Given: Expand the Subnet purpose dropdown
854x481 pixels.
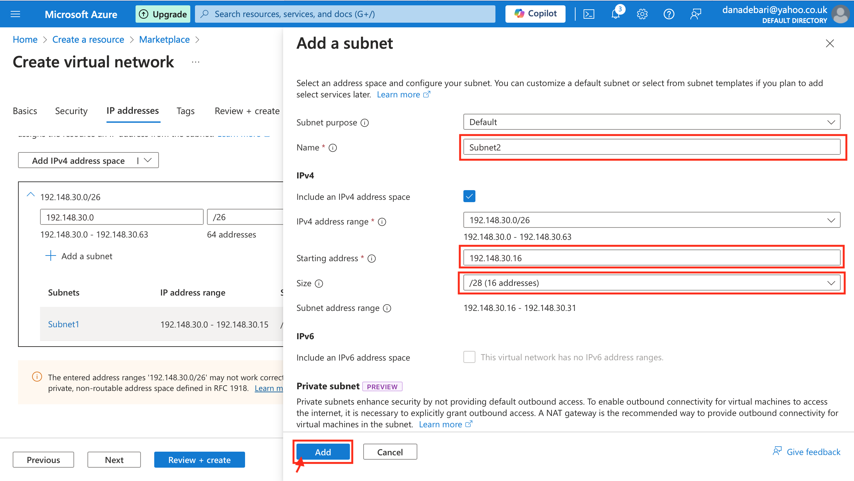Looking at the screenshot, I should tap(651, 122).
